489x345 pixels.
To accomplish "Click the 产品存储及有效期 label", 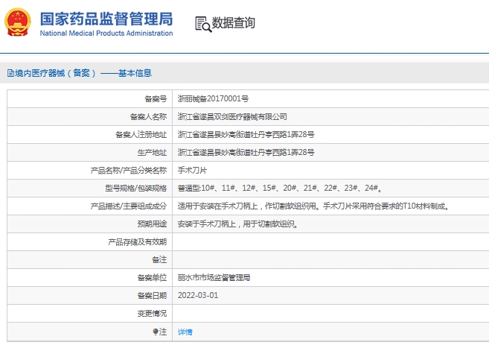I will pyautogui.click(x=138, y=242).
